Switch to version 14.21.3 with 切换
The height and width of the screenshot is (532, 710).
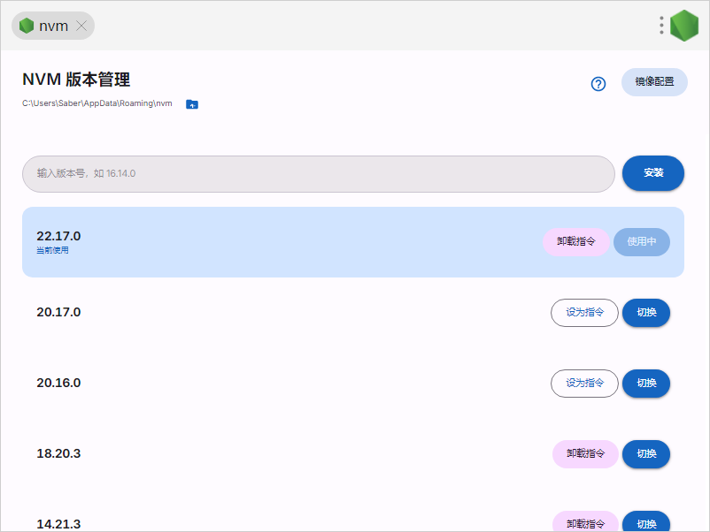pos(646,522)
